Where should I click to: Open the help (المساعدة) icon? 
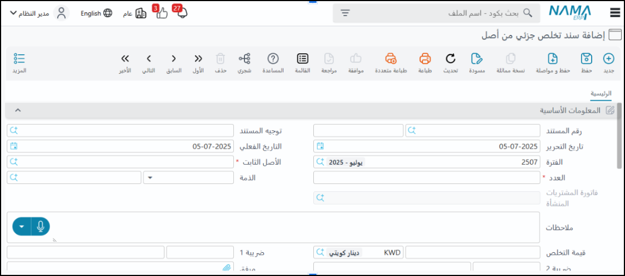273,59
